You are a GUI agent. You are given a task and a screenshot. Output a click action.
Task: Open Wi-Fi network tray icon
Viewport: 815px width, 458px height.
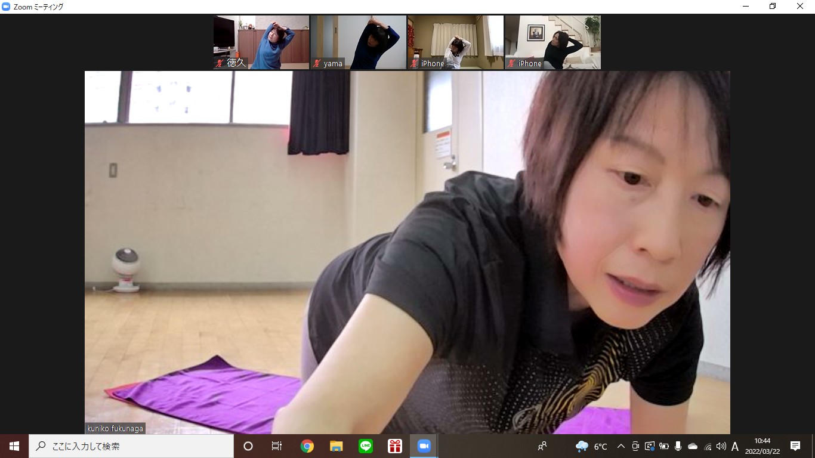[708, 446]
